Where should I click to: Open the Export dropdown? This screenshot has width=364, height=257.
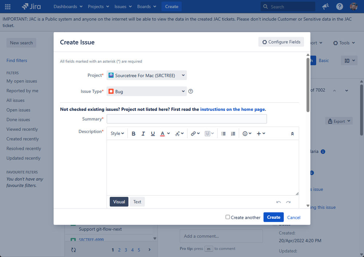[339, 121]
